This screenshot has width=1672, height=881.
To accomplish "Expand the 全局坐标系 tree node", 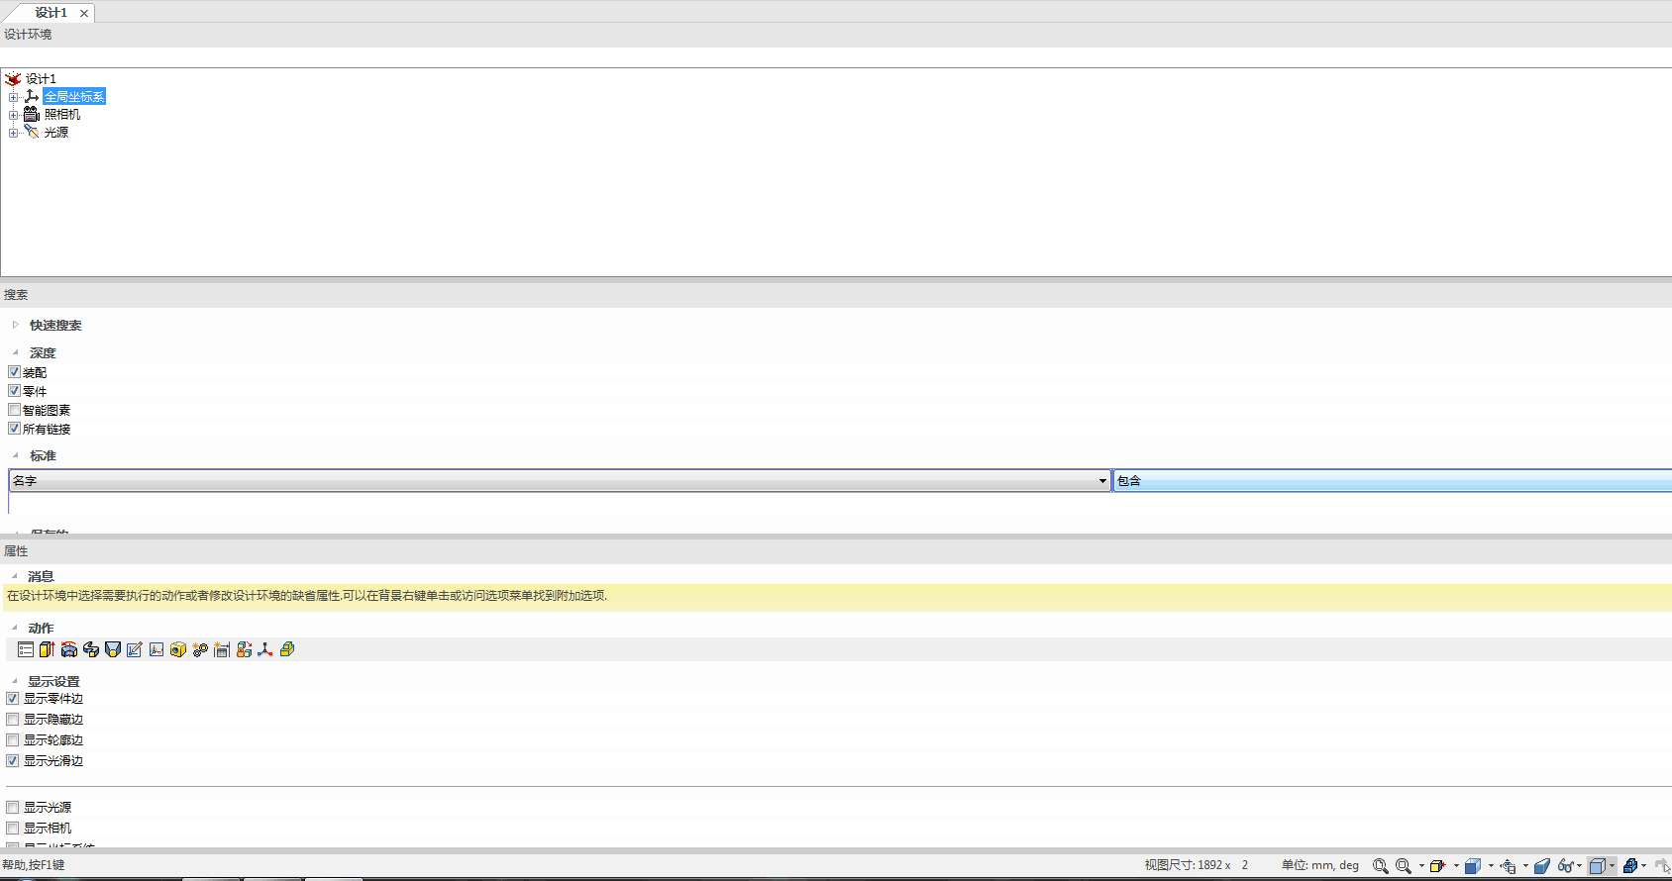I will 14,97.
